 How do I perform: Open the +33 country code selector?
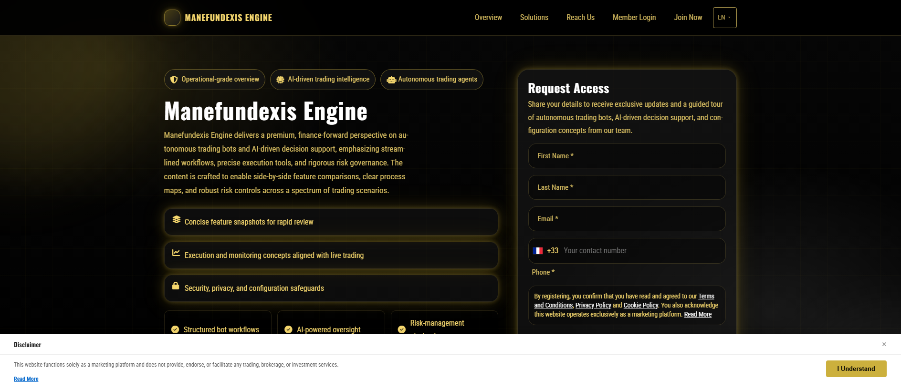point(546,251)
